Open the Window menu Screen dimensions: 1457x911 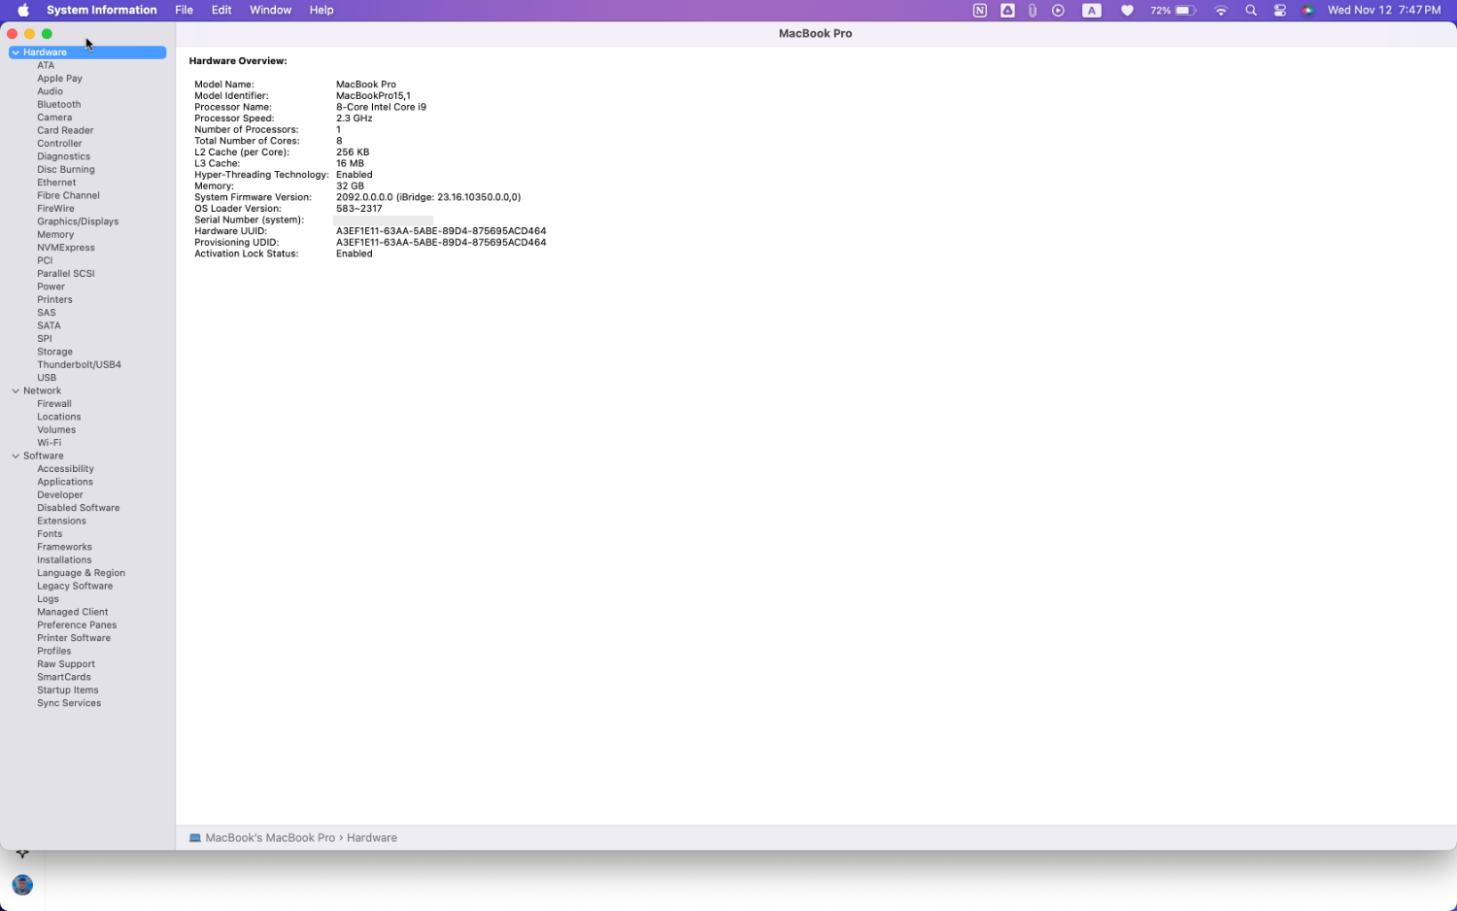click(x=270, y=11)
